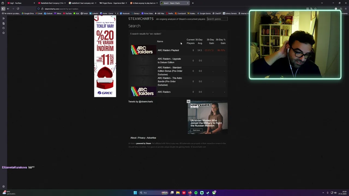This screenshot has width=349, height=196.
Task: Reload the Steam Charts page
Action: coord(18,9)
